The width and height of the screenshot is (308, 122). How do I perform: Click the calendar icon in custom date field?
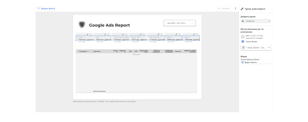(x=243, y=48)
